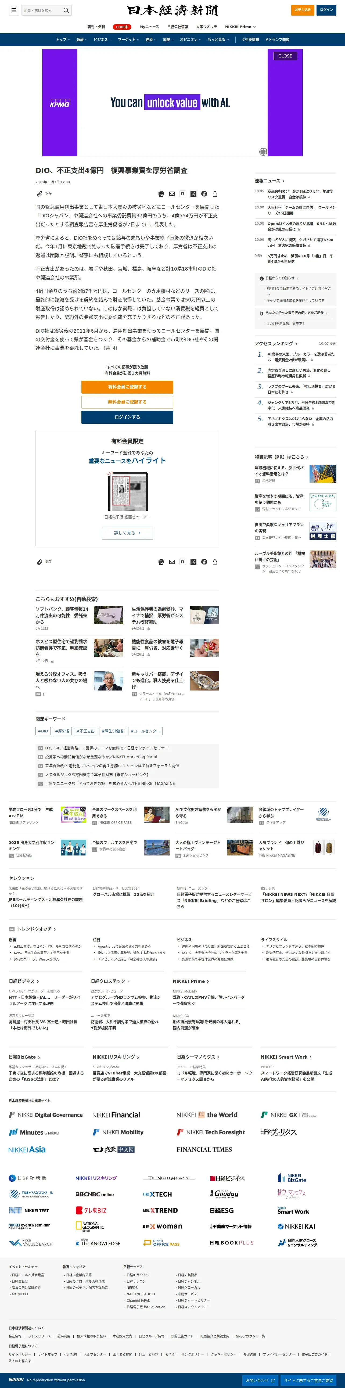Image resolution: width=345 pixels, height=1388 pixels.
Task: Click the paperclip 保存 icon below the member box
Action: [x=39, y=562]
